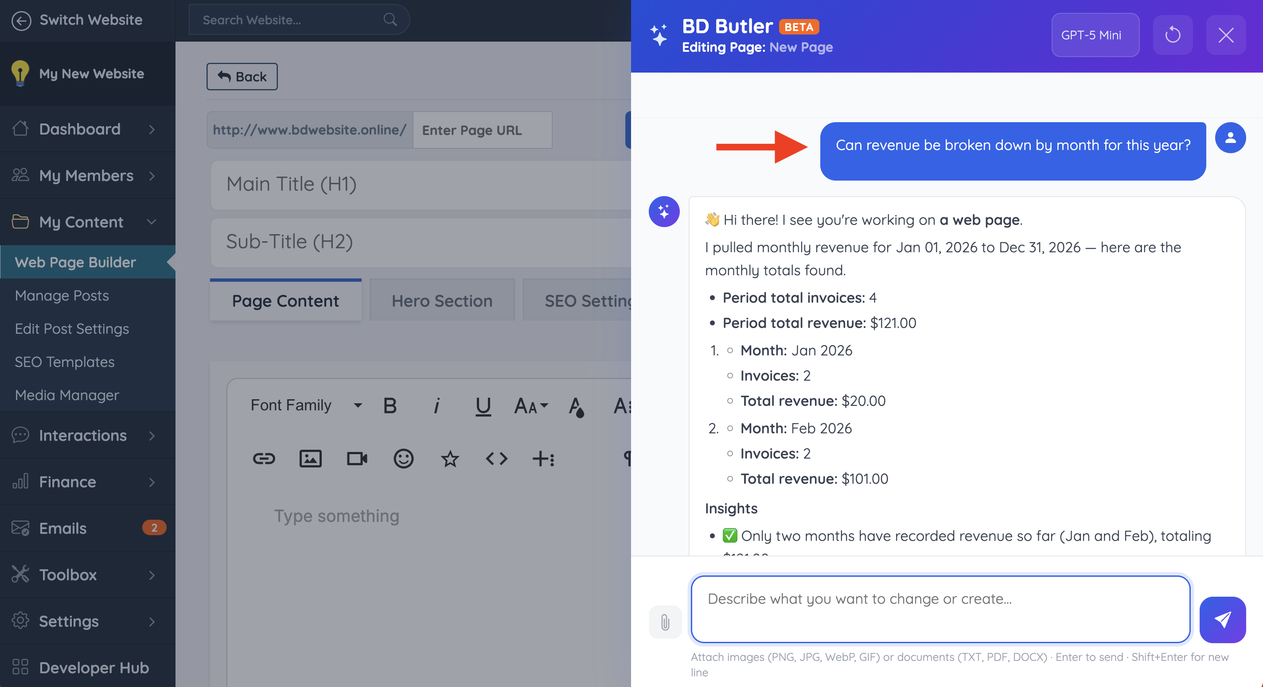
Task: Click the Back button
Action: [x=242, y=77]
